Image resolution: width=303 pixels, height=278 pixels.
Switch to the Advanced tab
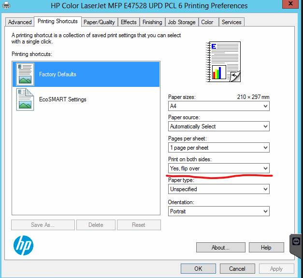coord(20,22)
